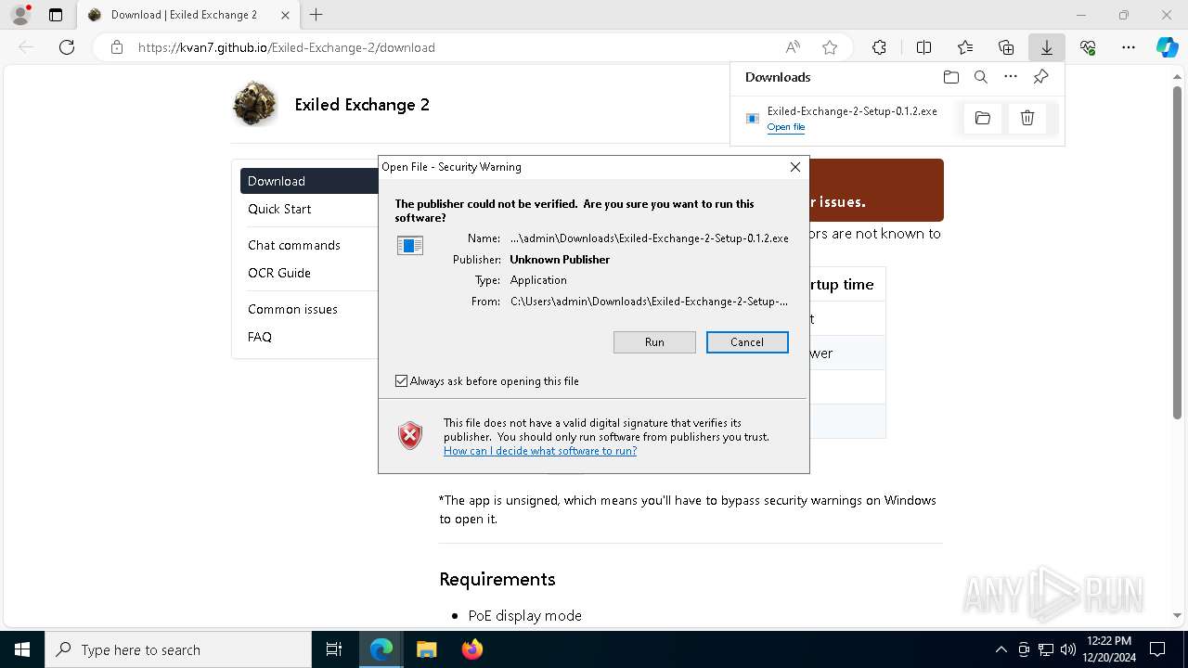Click Open file link in Downloads

click(x=786, y=127)
